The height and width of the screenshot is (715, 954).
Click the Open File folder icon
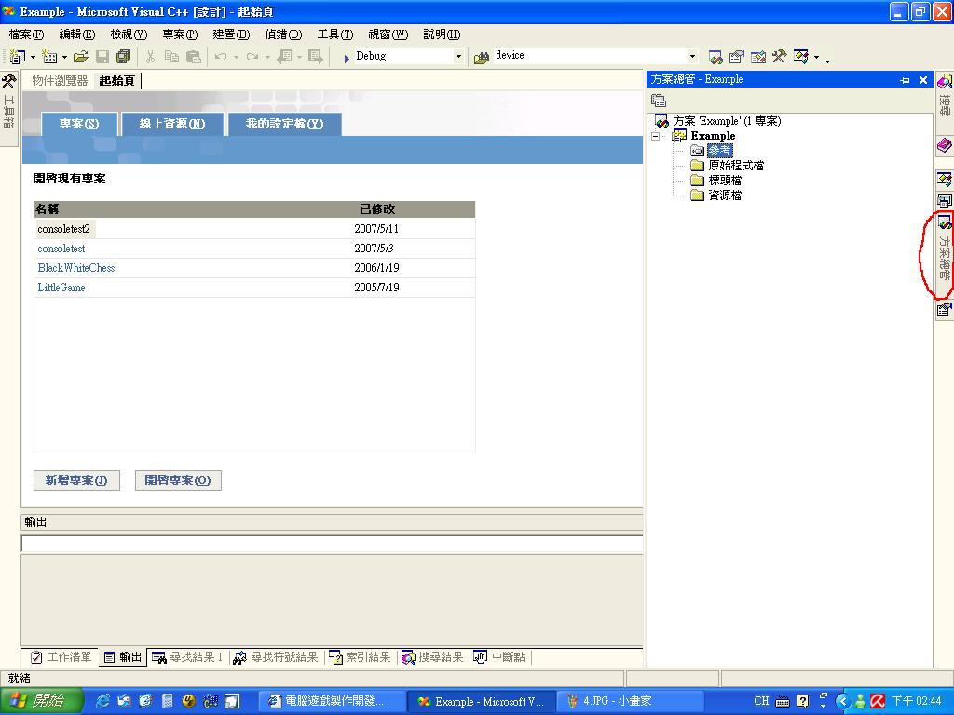point(81,57)
